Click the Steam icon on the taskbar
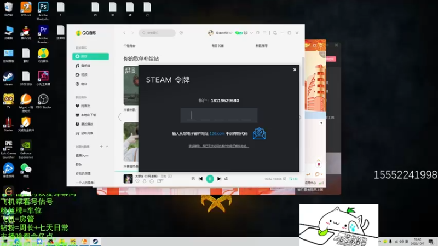This screenshot has width=438, height=246. (95, 242)
